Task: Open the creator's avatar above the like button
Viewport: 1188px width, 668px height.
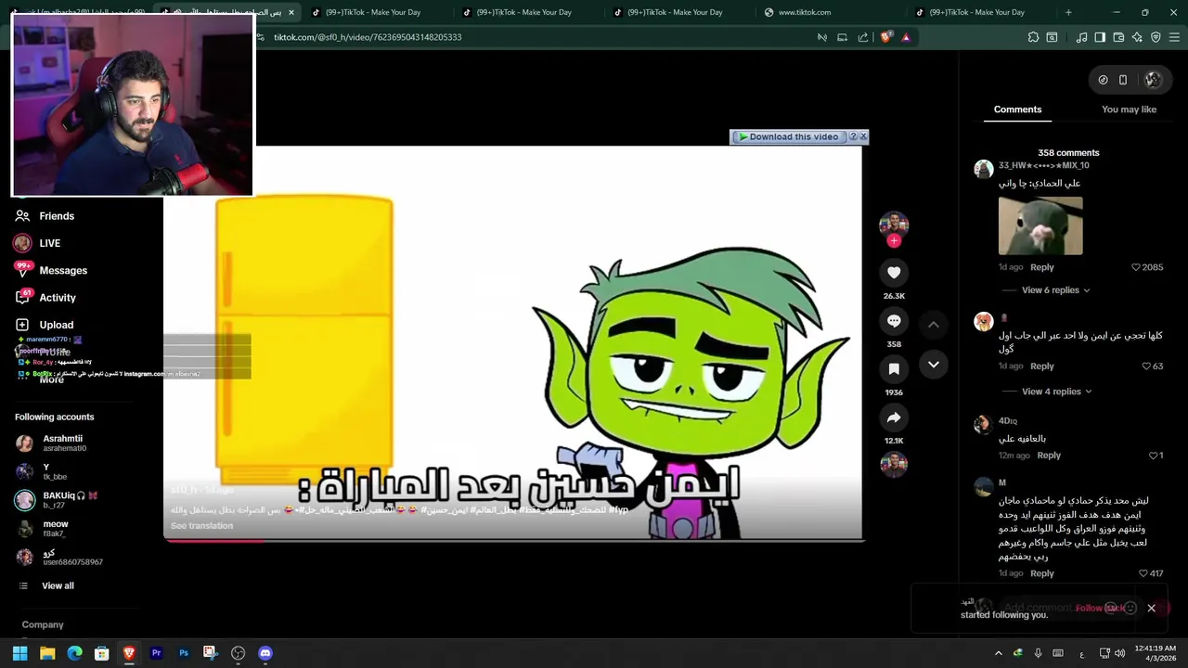Action: tap(894, 224)
